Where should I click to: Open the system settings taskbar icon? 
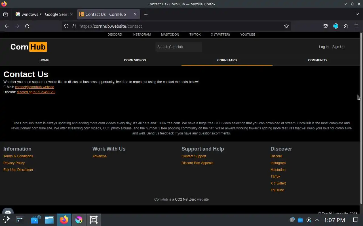point(20,220)
